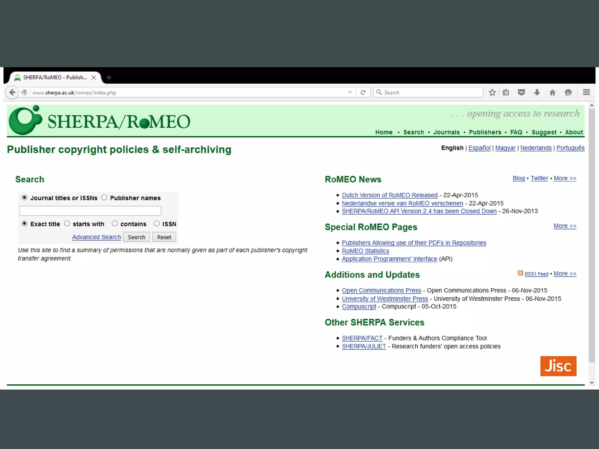The width and height of the screenshot is (599, 449).
Task: Open new tab with plus button
Action: coord(109,77)
